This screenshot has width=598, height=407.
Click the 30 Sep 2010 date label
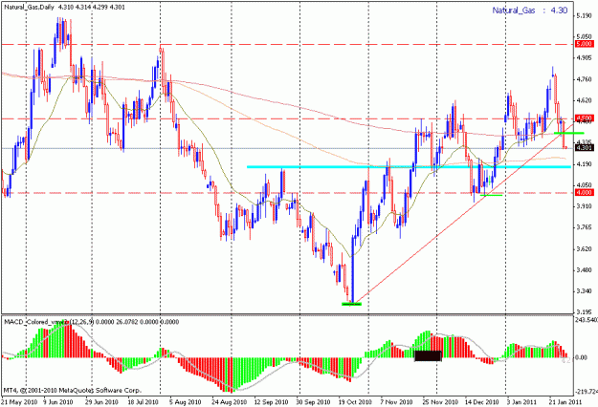click(x=313, y=402)
